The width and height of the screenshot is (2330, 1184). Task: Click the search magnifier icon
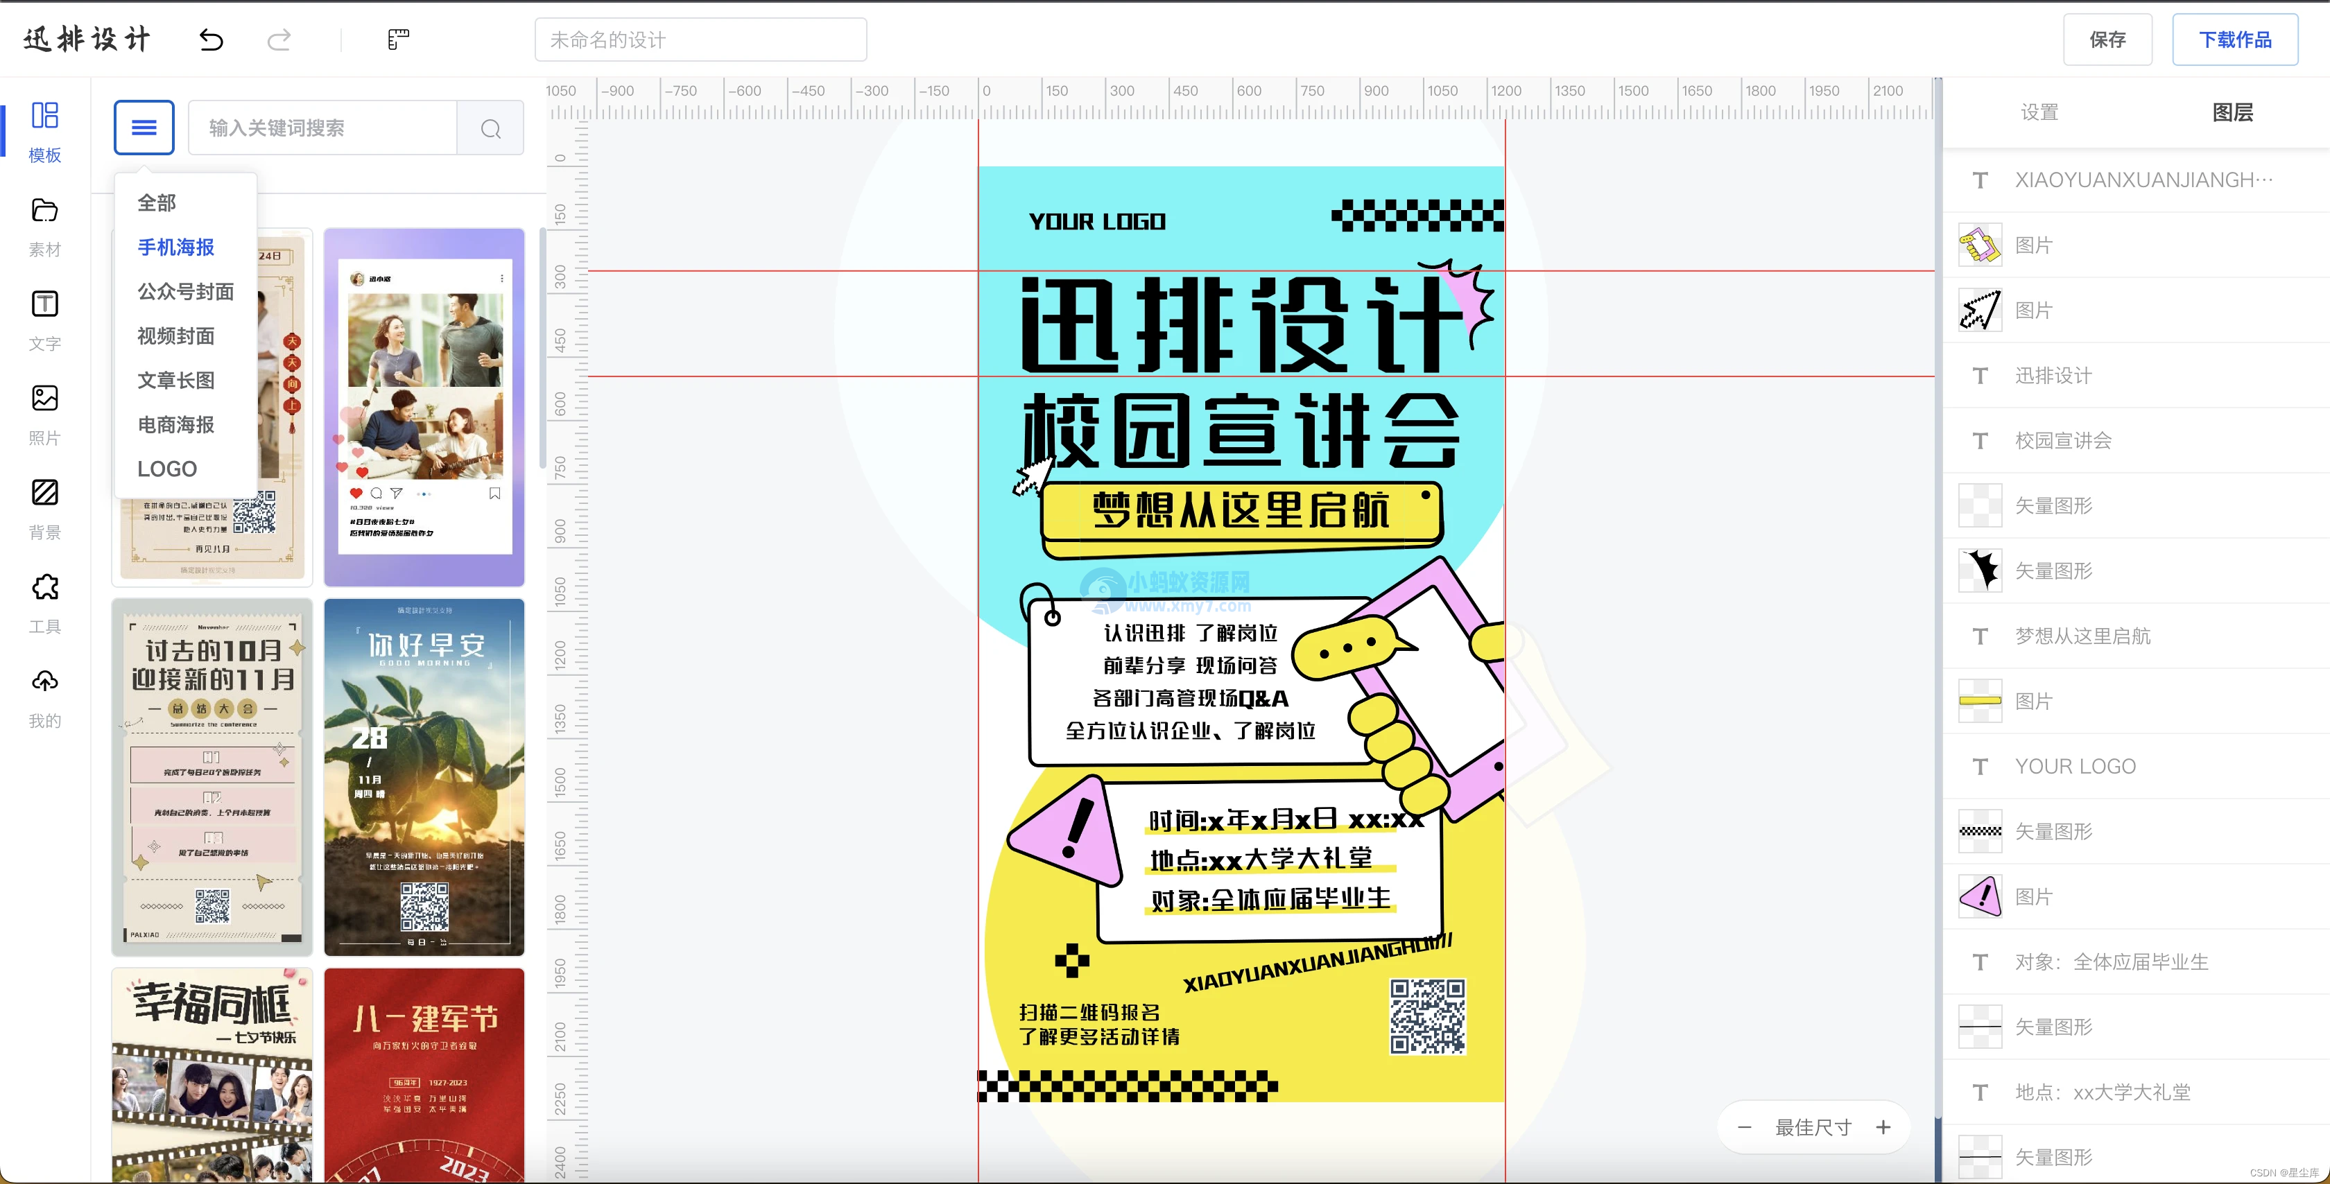click(490, 128)
